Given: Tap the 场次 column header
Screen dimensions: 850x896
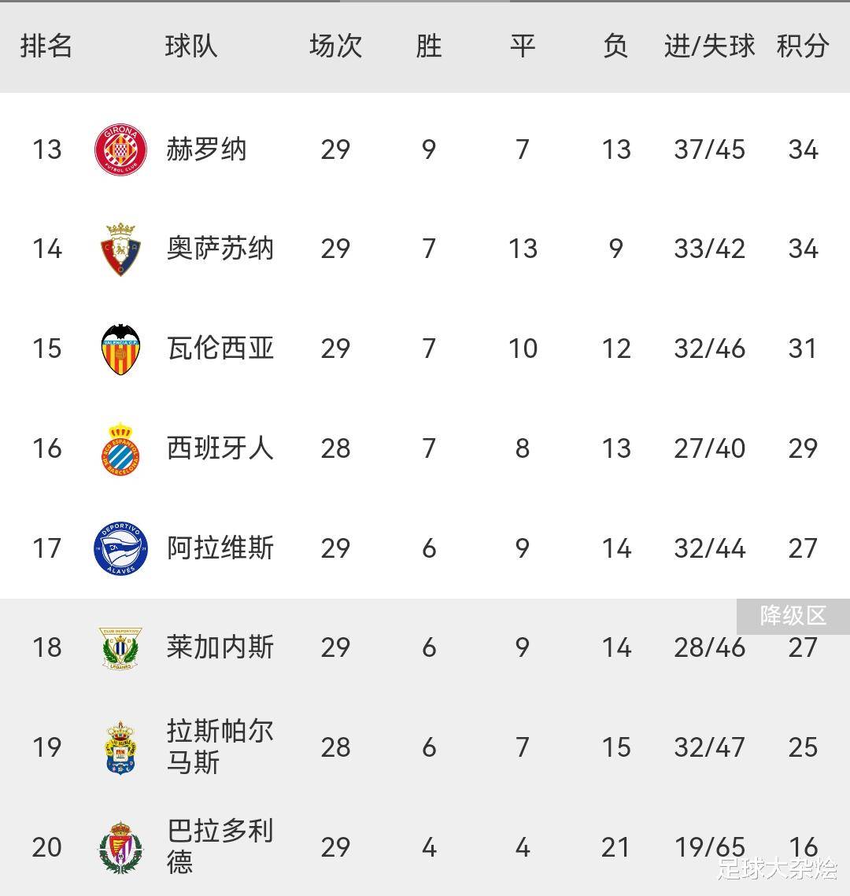Looking at the screenshot, I should pyautogui.click(x=335, y=46).
